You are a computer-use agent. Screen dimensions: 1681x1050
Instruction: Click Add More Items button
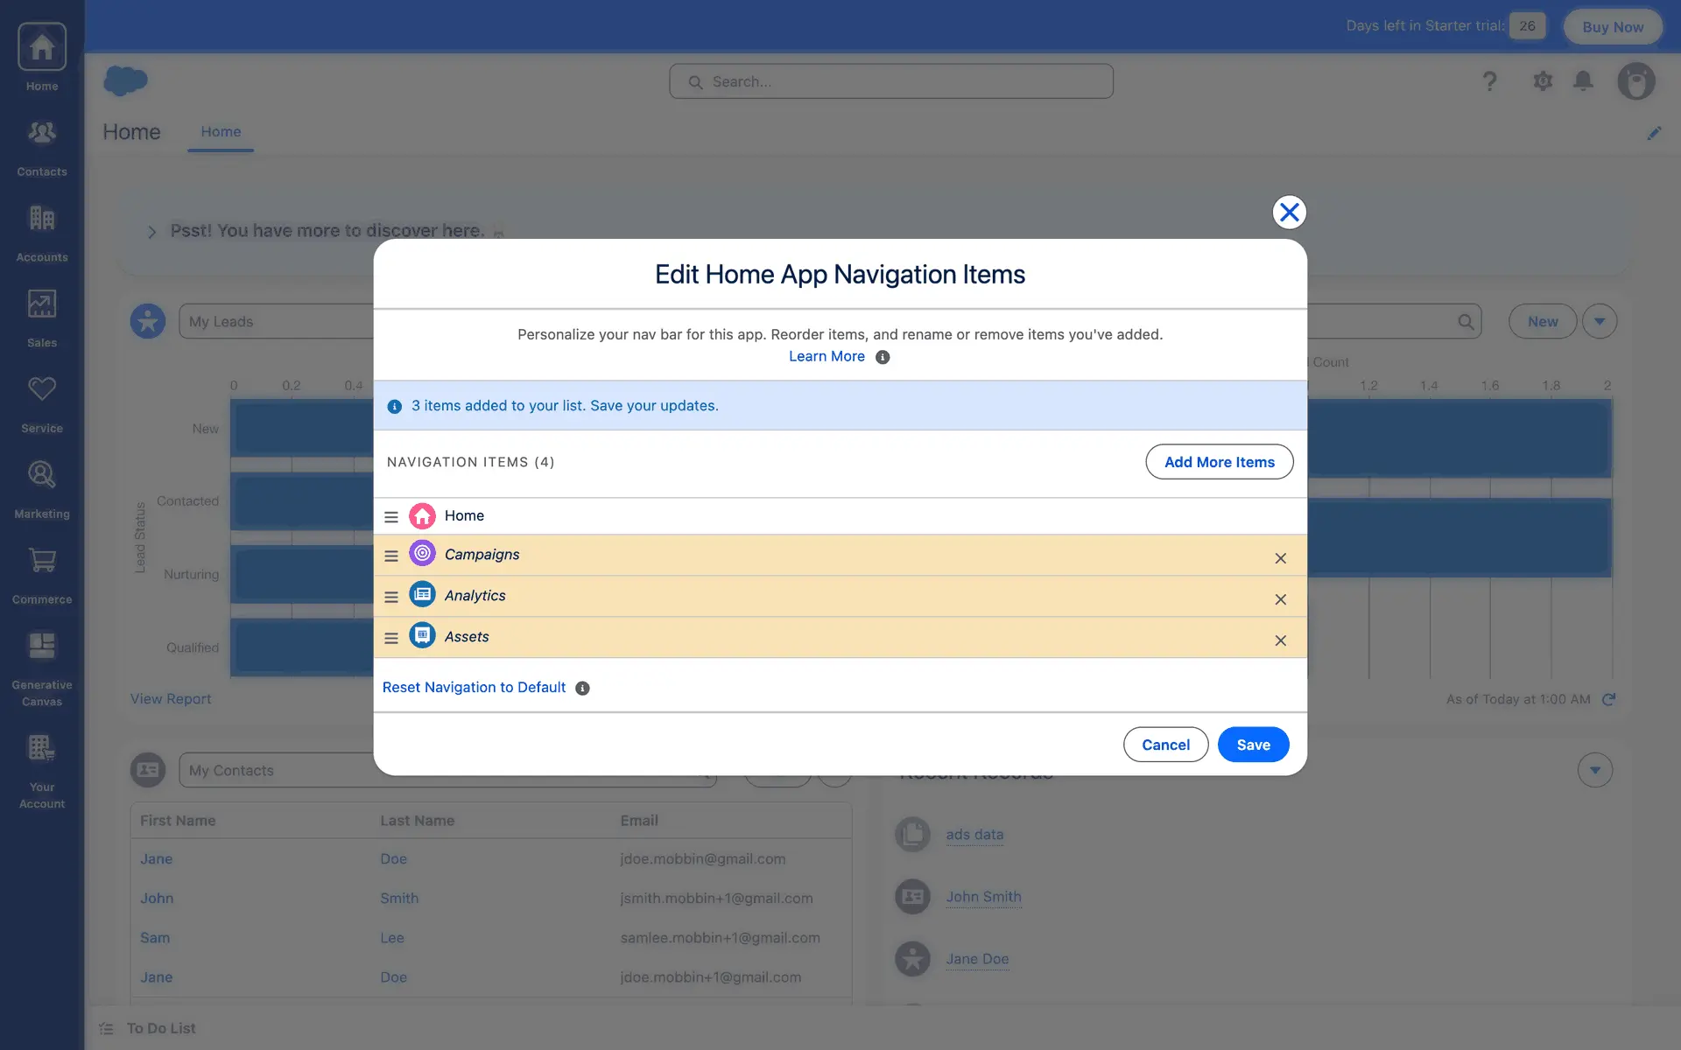(x=1219, y=462)
